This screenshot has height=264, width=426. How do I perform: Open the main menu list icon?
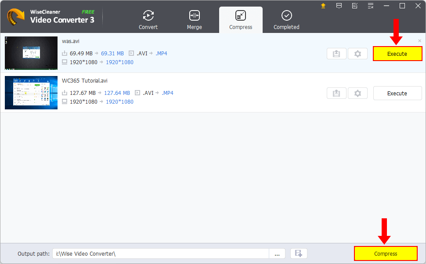pyautogui.click(x=371, y=6)
